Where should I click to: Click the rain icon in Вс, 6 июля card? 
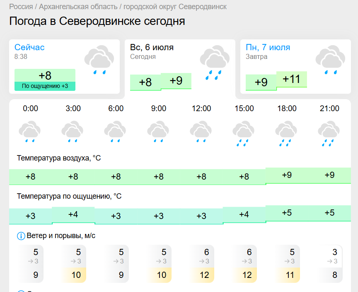215,62
